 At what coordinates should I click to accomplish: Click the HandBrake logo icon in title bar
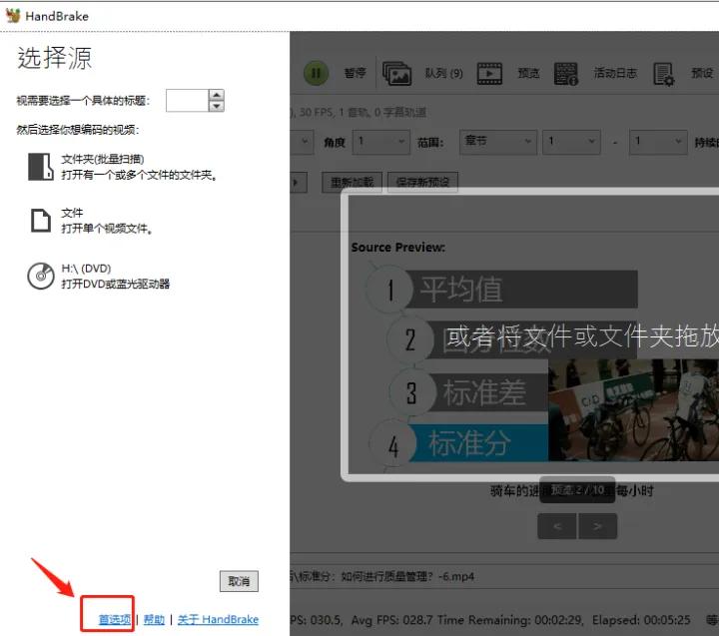click(x=13, y=16)
